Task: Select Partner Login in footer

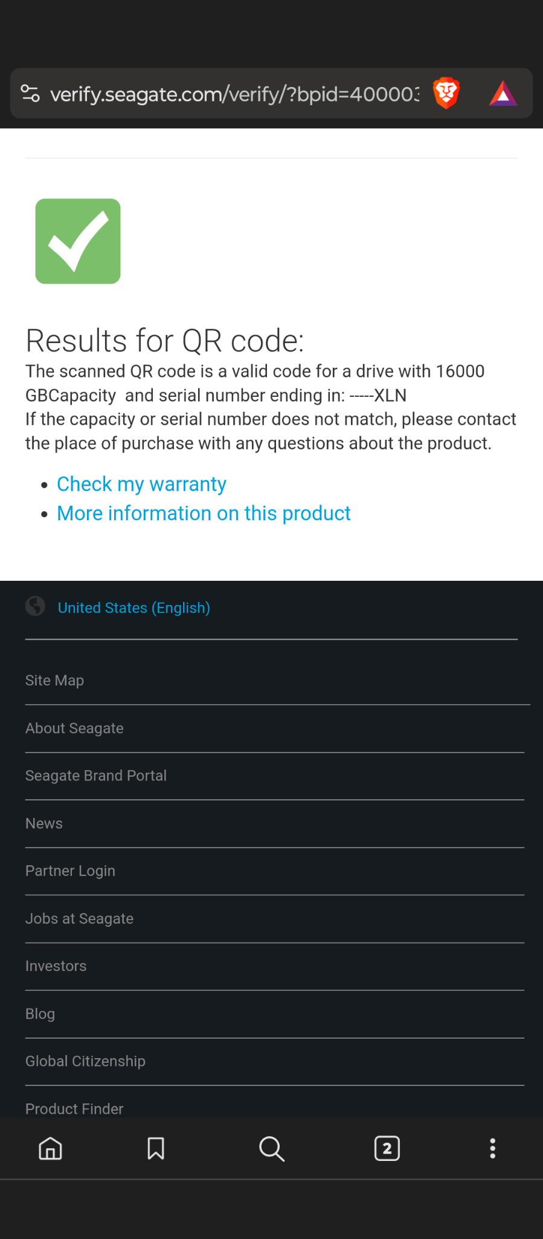Action: (70, 871)
